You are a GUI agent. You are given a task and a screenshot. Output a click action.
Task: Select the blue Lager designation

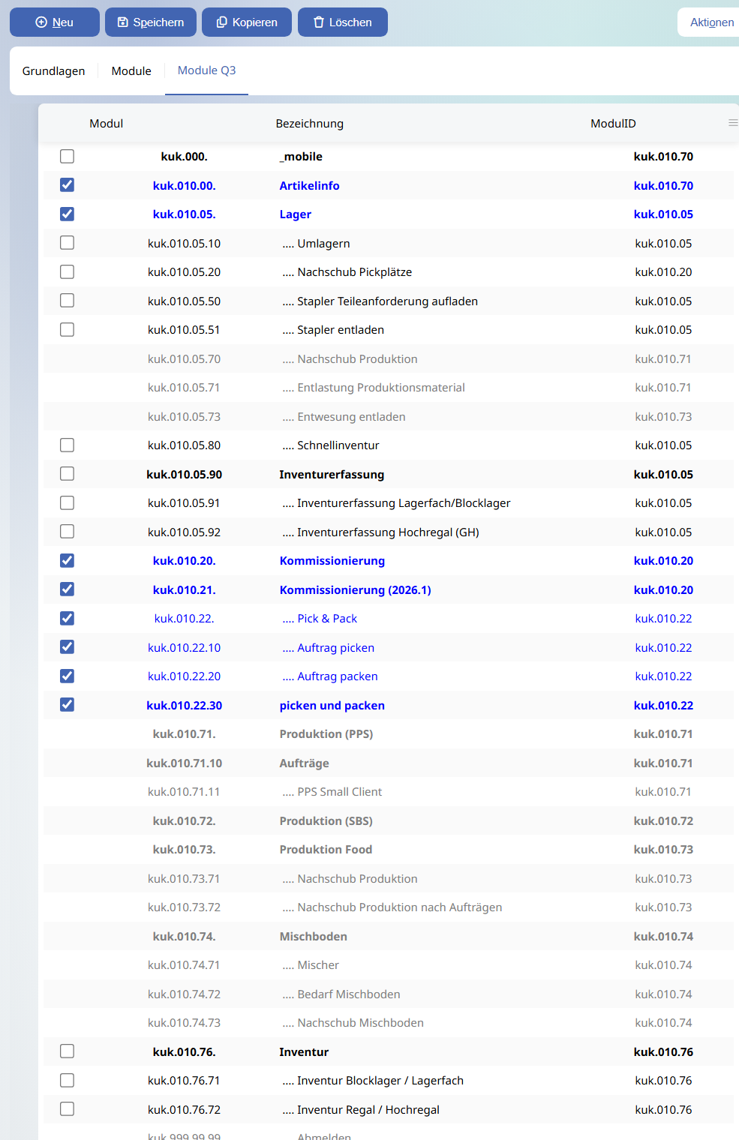pos(295,214)
